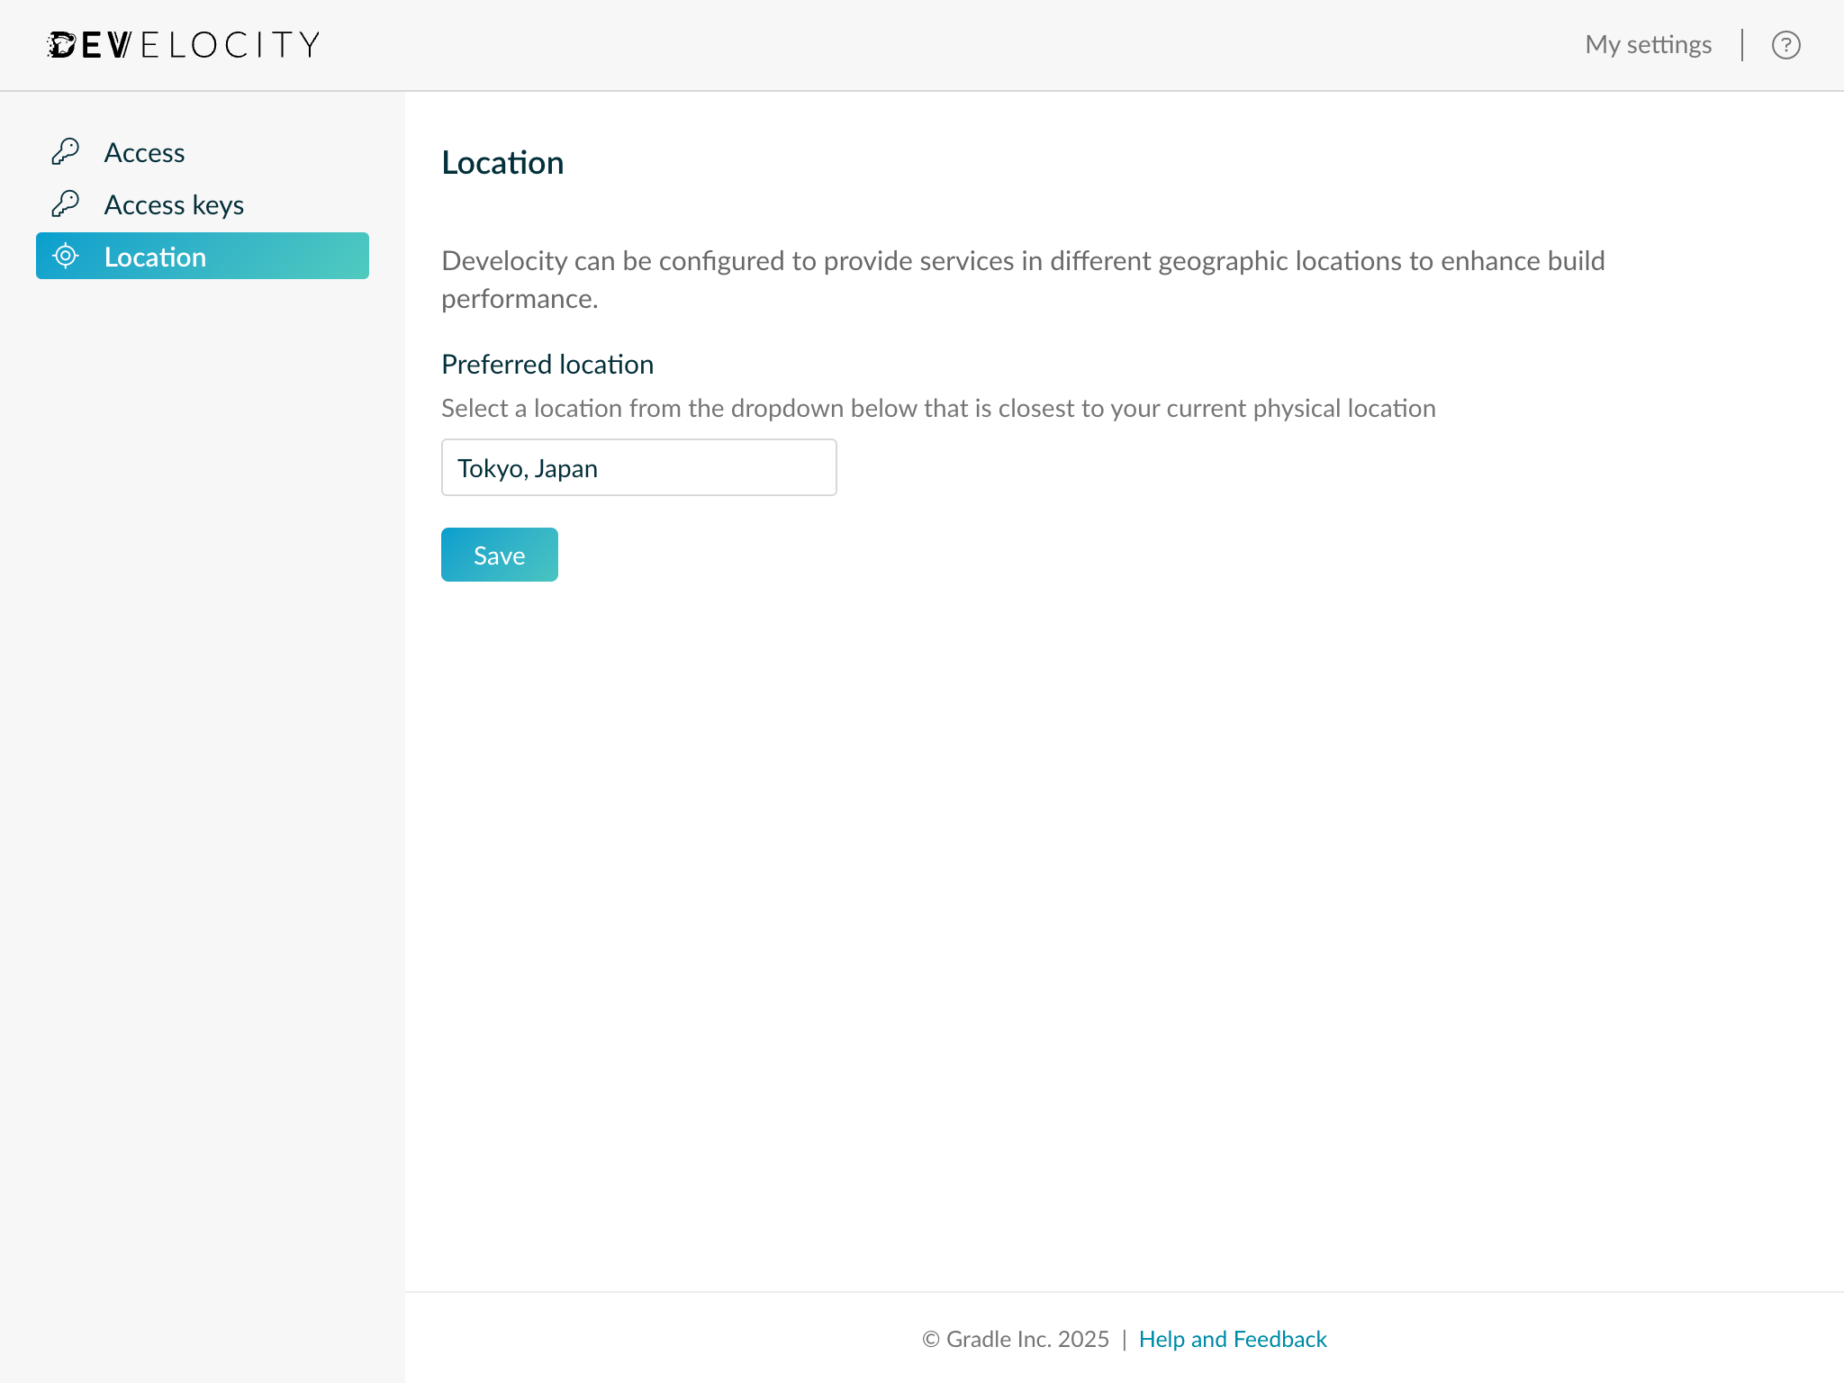
Task: Click the Develocity logo
Action: [182, 44]
